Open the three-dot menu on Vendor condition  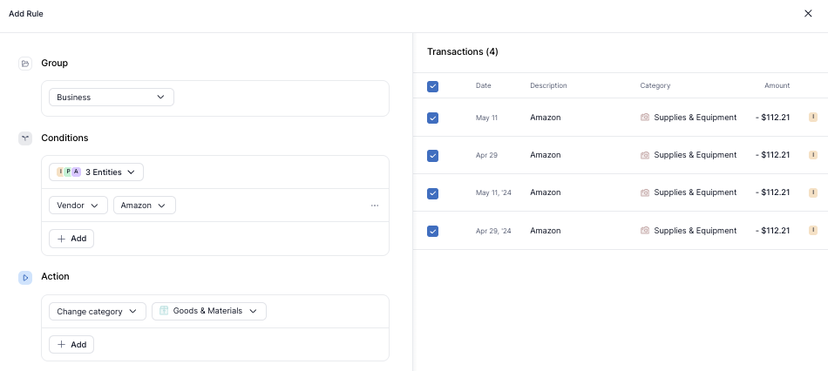click(x=375, y=206)
